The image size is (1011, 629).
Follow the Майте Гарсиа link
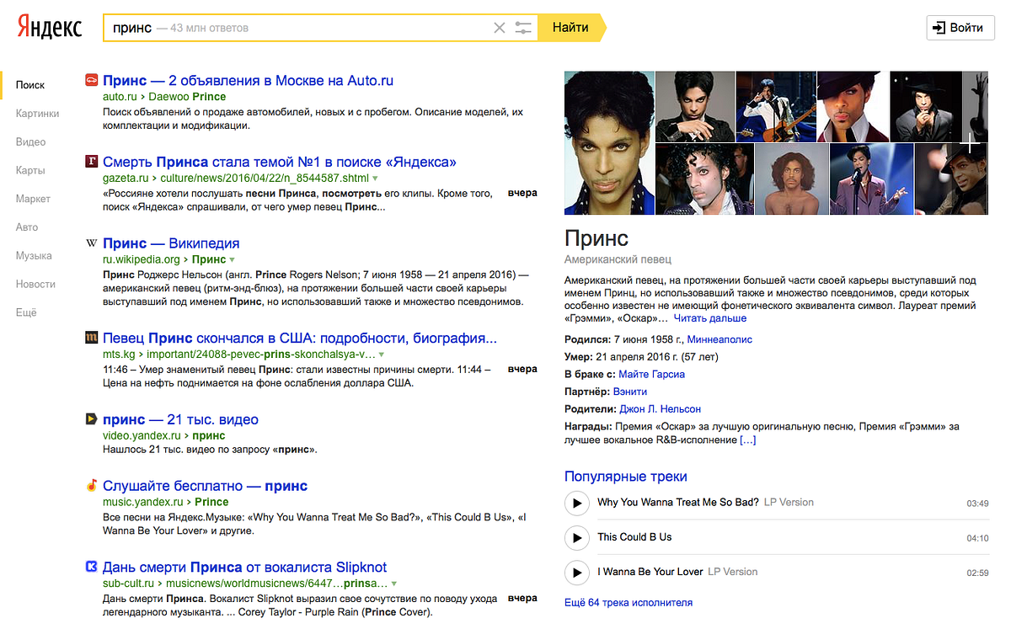pyautogui.click(x=651, y=374)
